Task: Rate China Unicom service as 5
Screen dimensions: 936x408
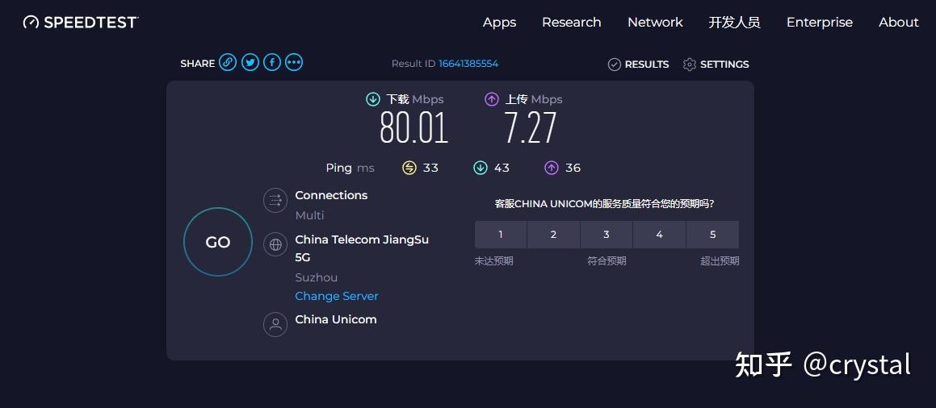Action: click(x=712, y=235)
